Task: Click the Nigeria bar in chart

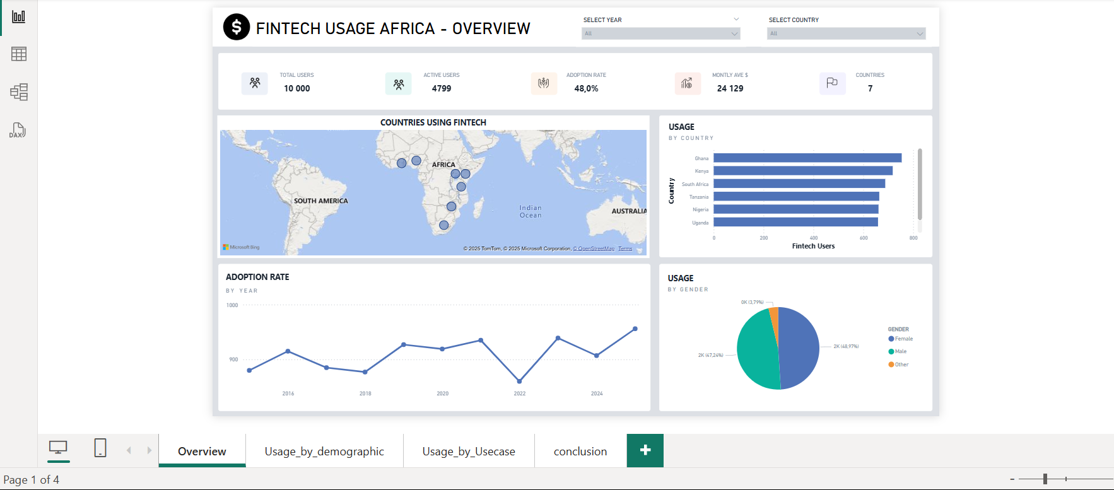Action: pos(796,209)
